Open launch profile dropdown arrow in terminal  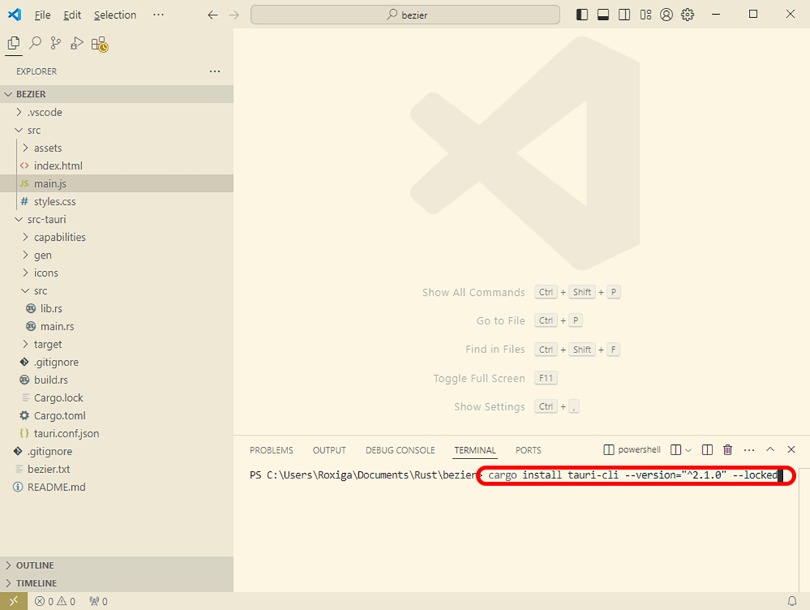689,450
